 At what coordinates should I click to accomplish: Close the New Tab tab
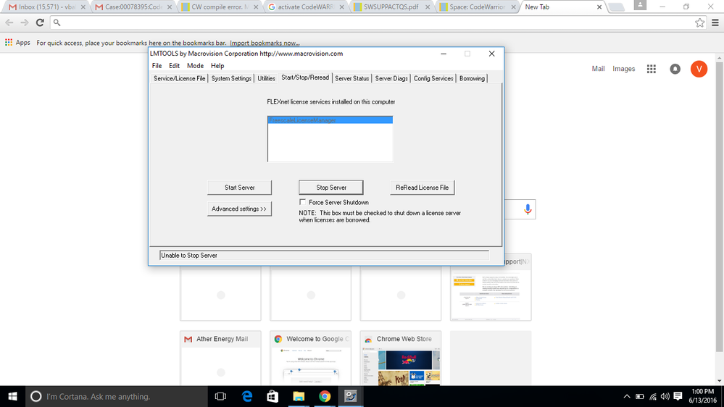tap(599, 7)
